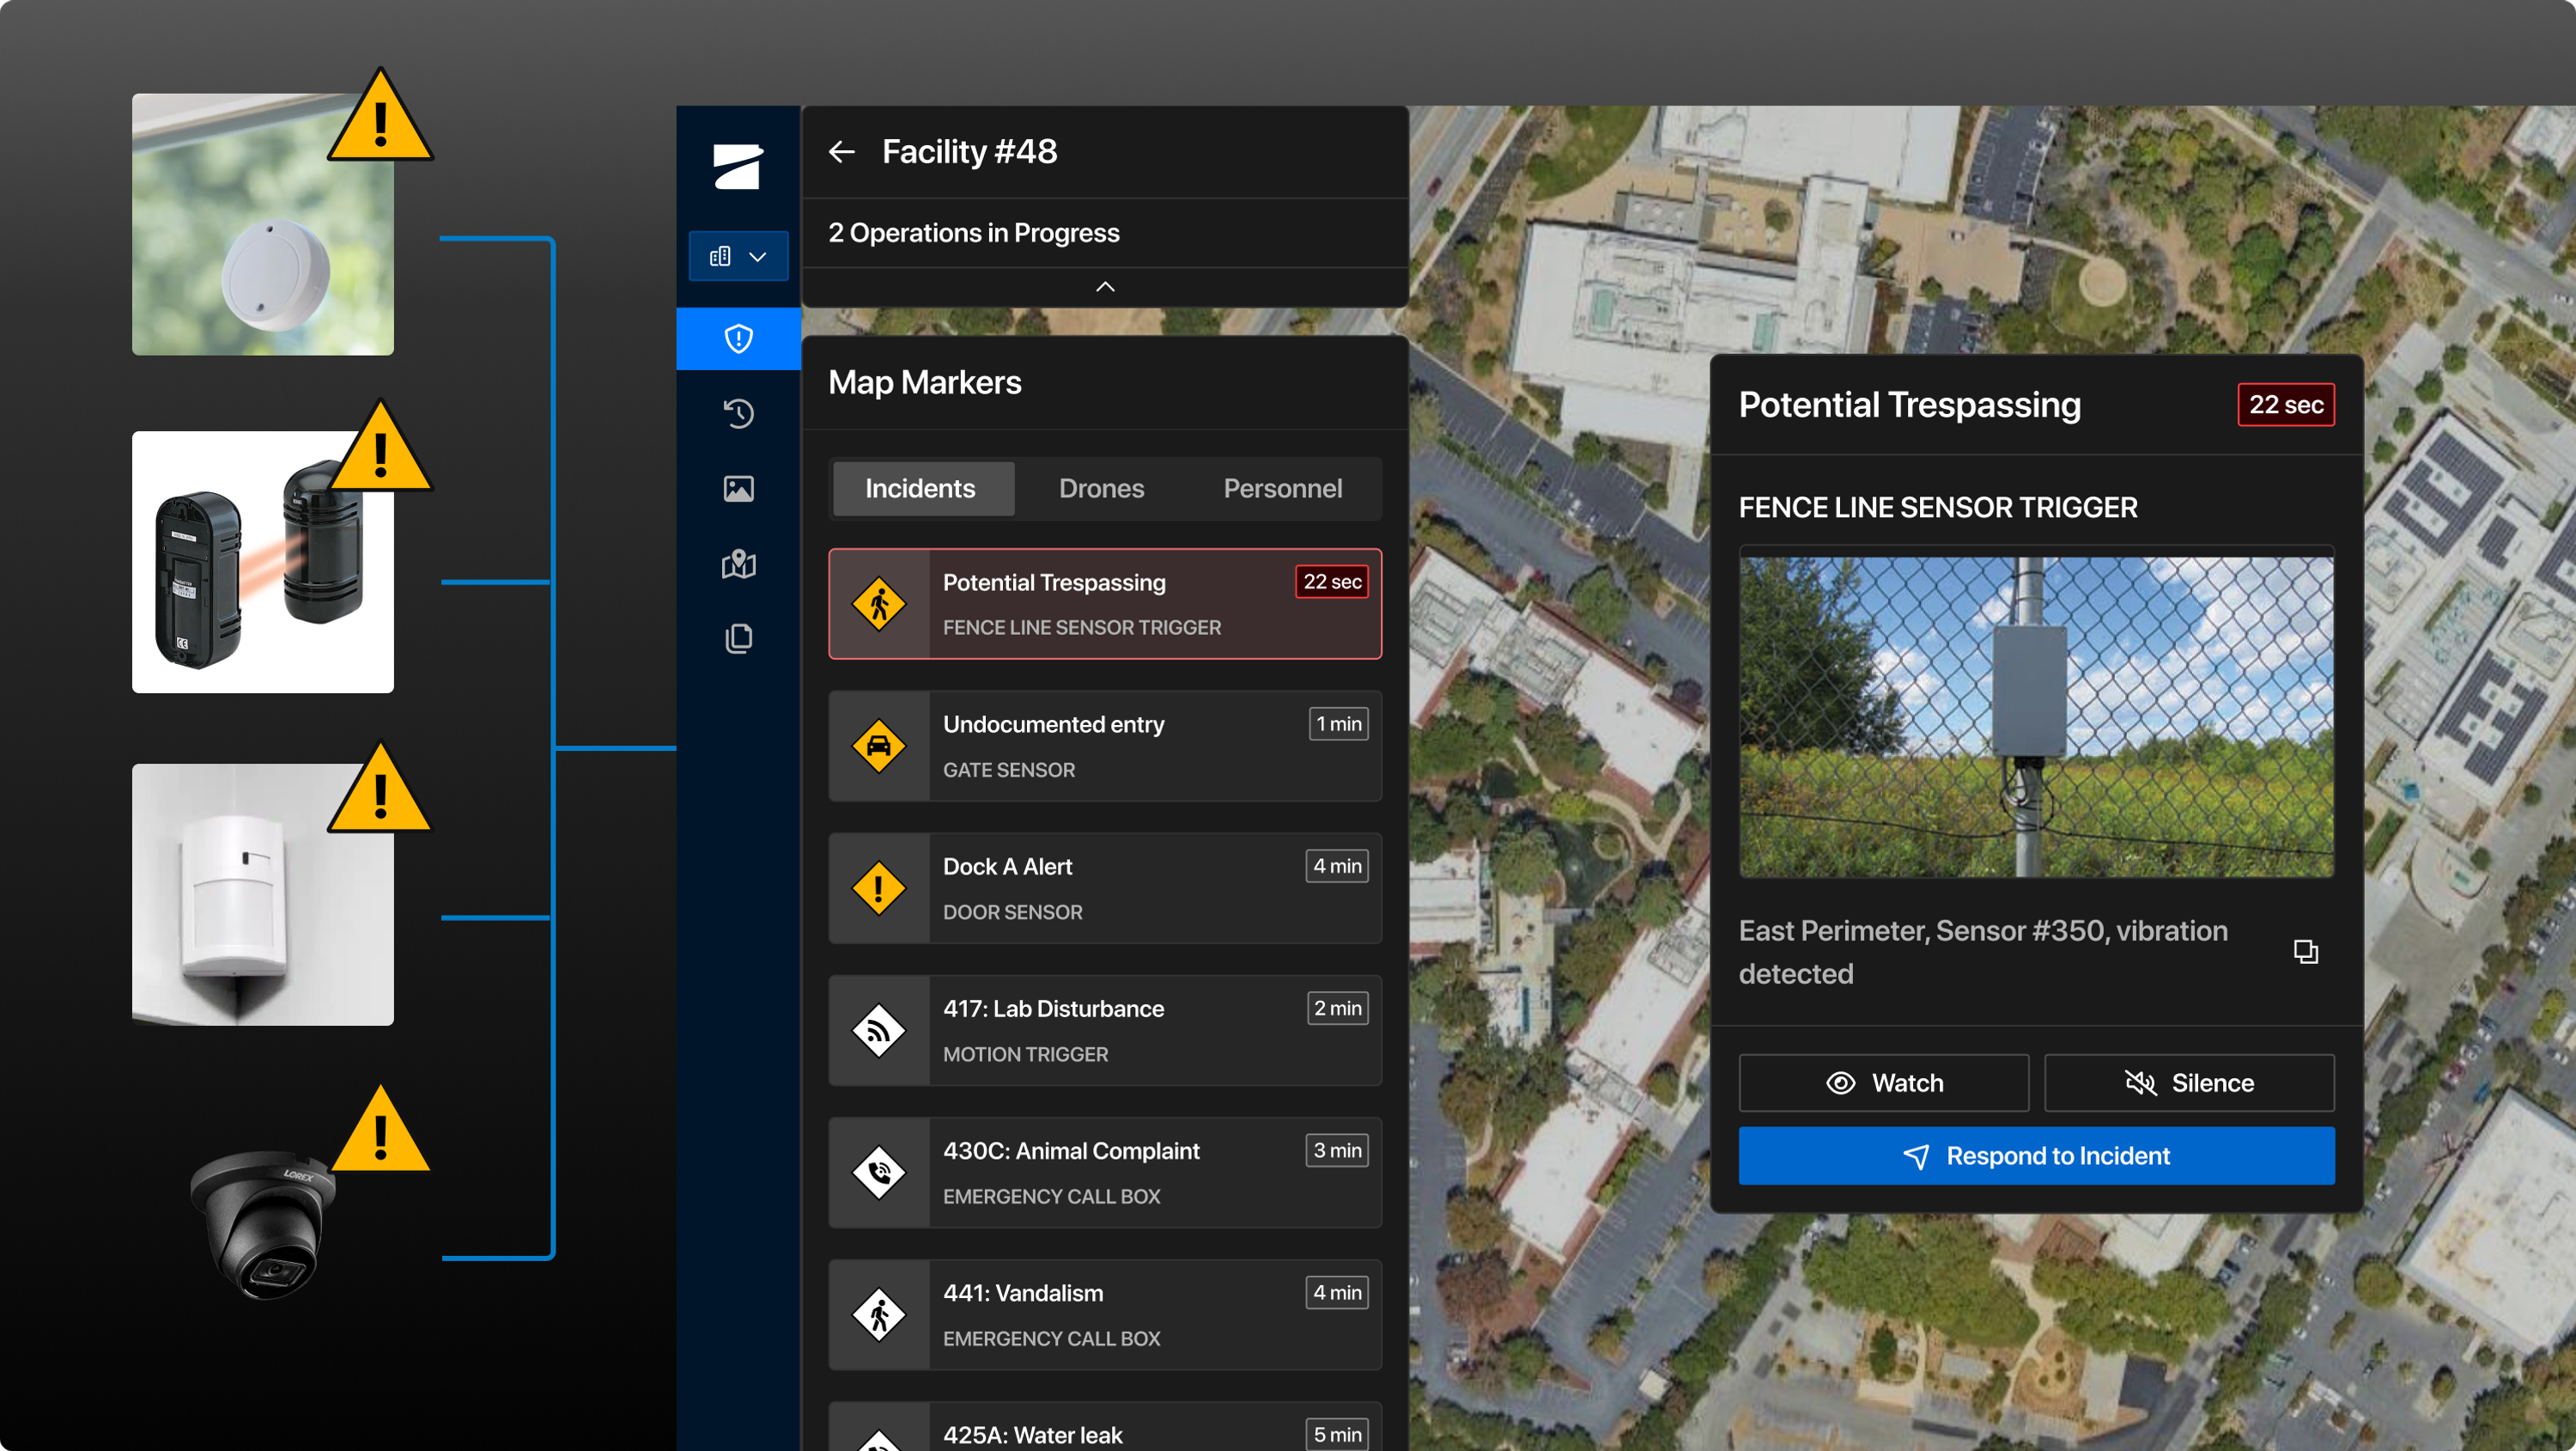The image size is (2576, 1451).
Task: Click Respond to Incident button
Action: 2036,1155
